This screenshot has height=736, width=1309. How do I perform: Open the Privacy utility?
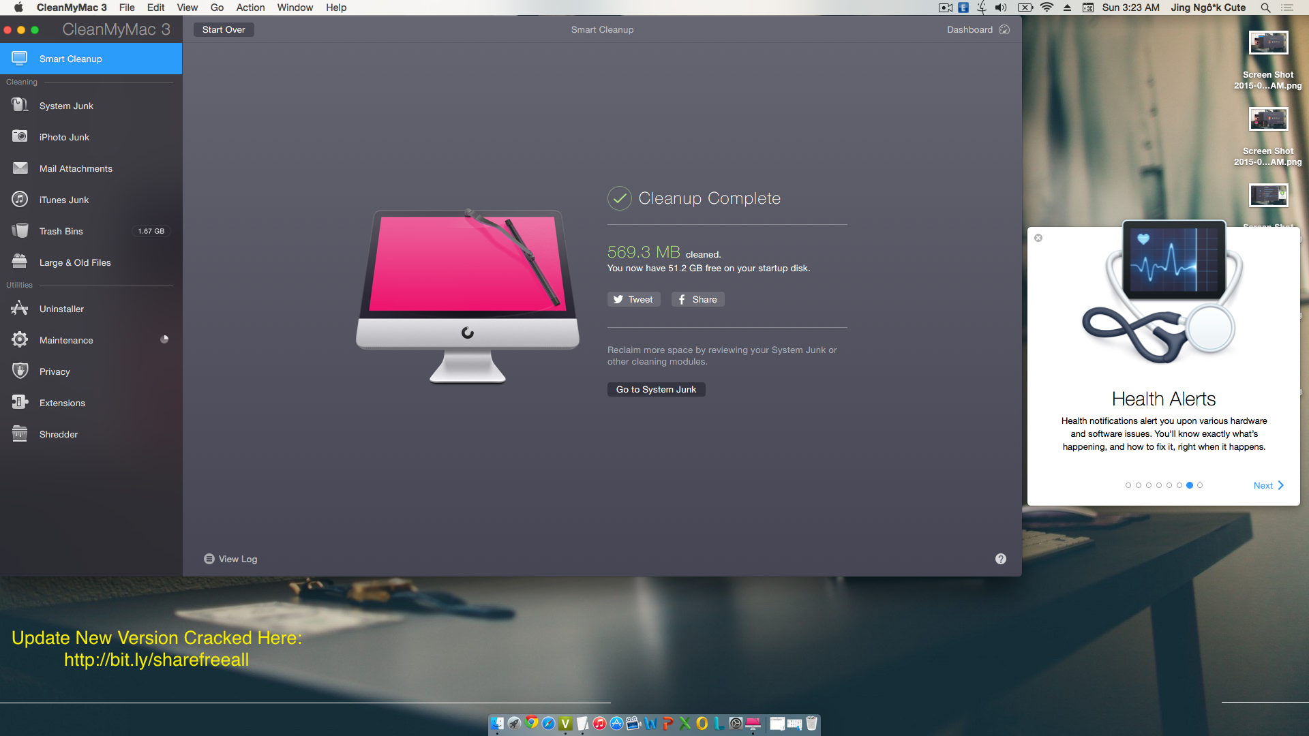(55, 371)
